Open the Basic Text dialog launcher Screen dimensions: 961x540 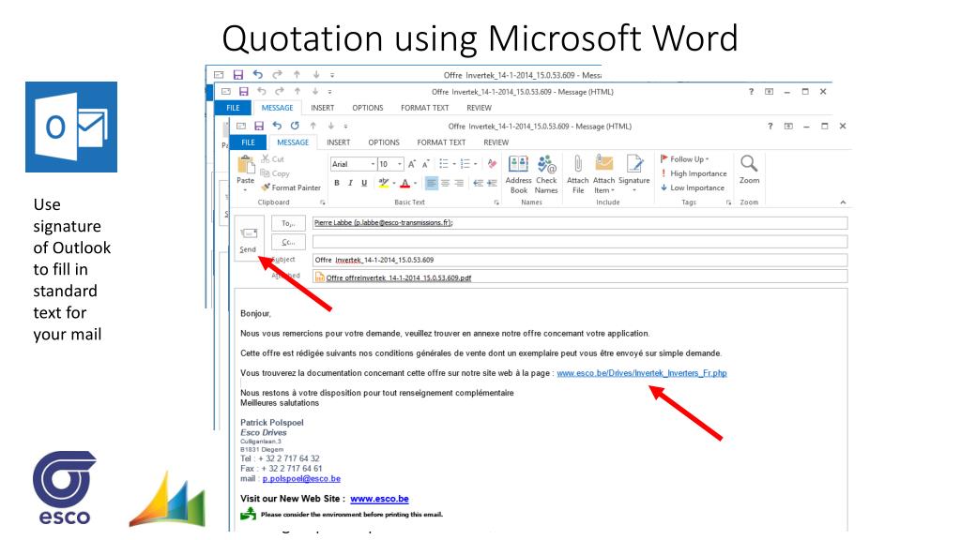coord(496,202)
